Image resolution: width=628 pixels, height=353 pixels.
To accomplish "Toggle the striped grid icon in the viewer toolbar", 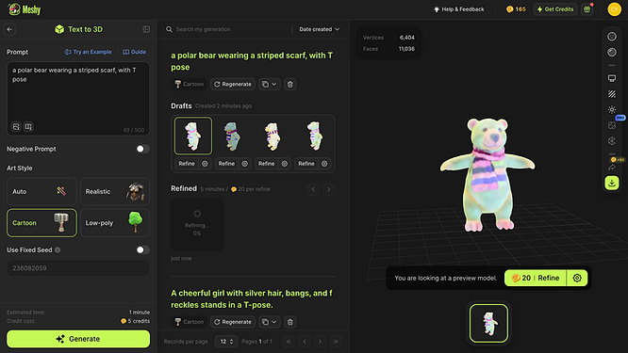I will point(612,94).
